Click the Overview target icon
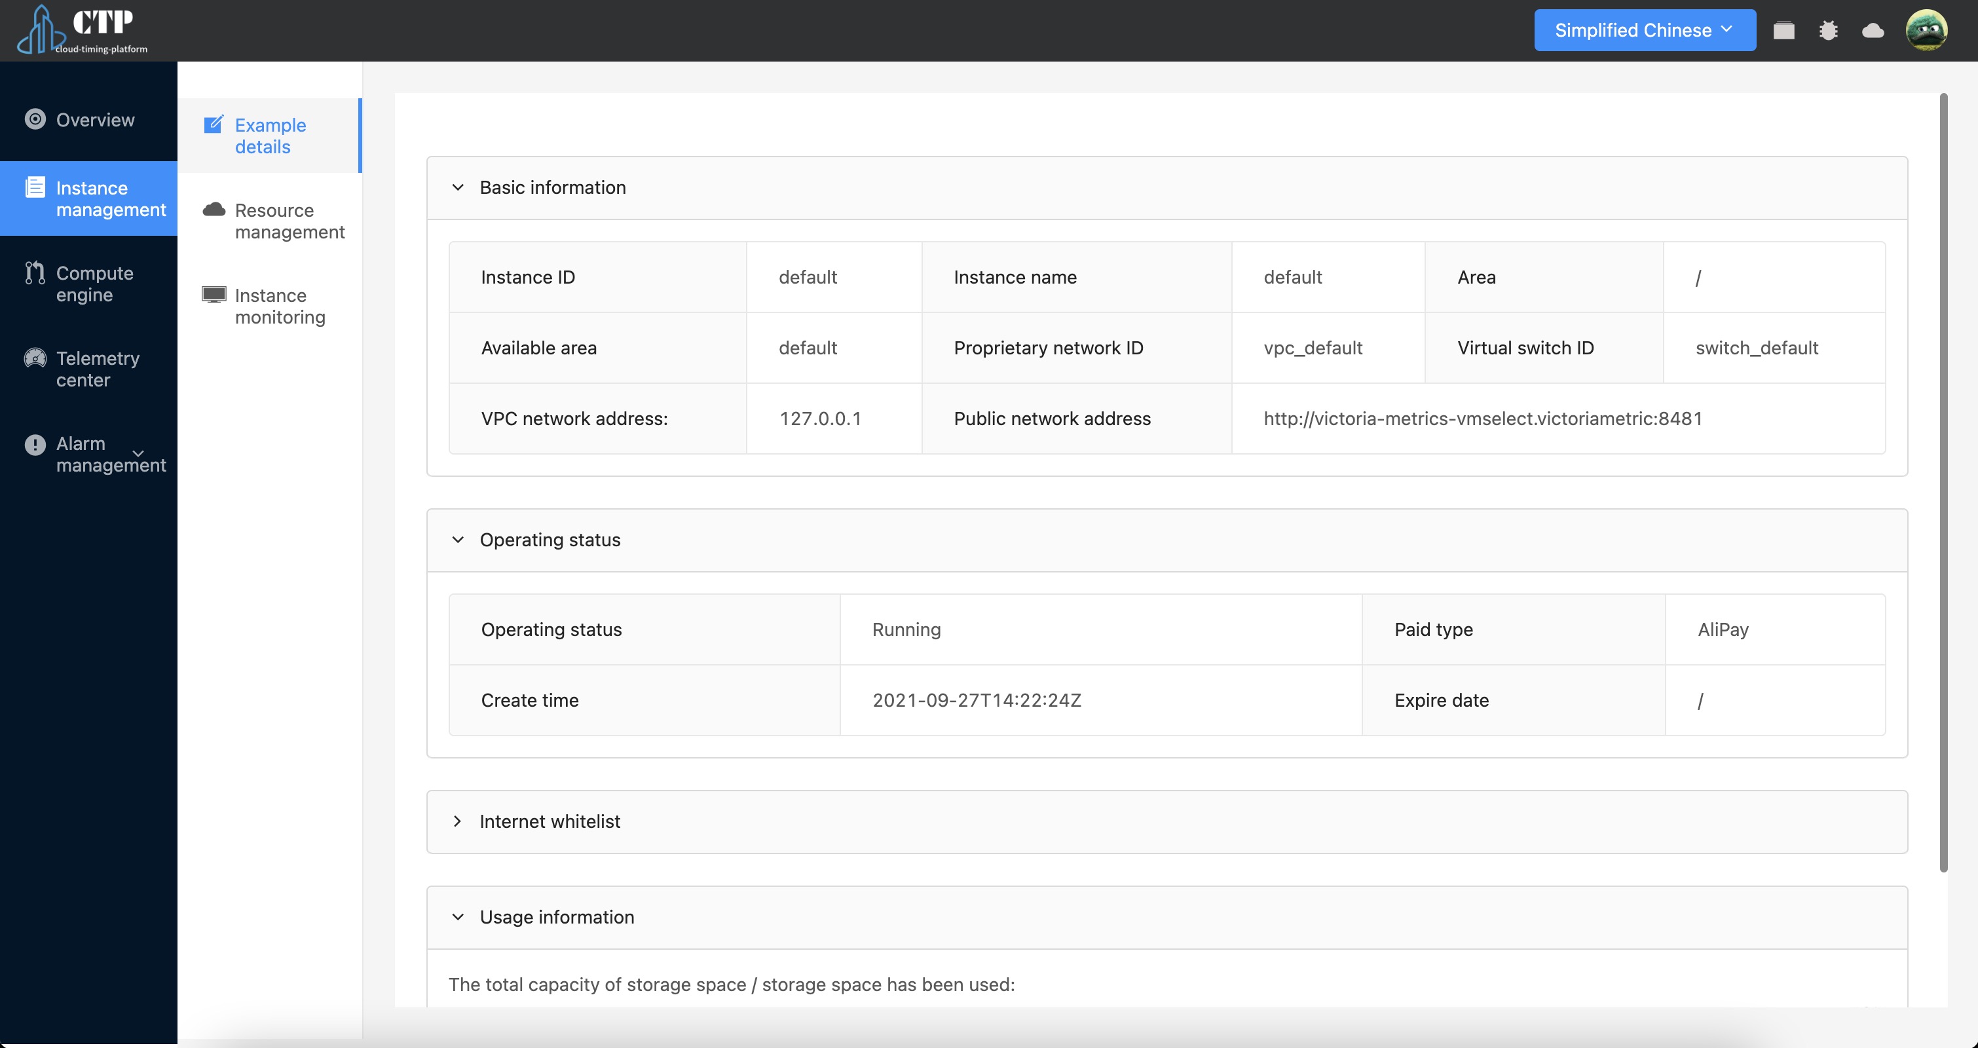 click(35, 119)
